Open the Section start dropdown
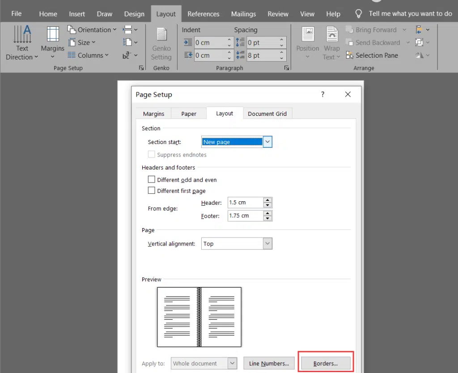 pos(267,141)
